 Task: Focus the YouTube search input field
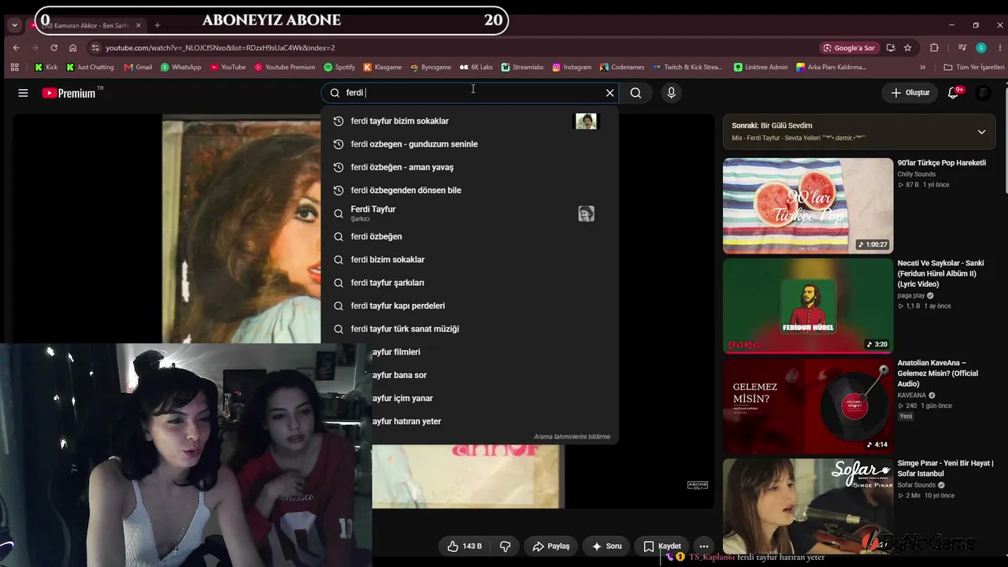(470, 93)
